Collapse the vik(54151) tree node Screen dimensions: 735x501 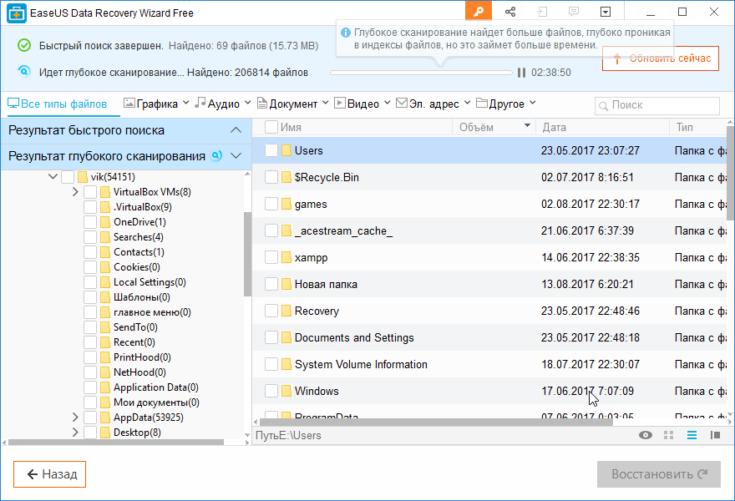click(x=53, y=177)
